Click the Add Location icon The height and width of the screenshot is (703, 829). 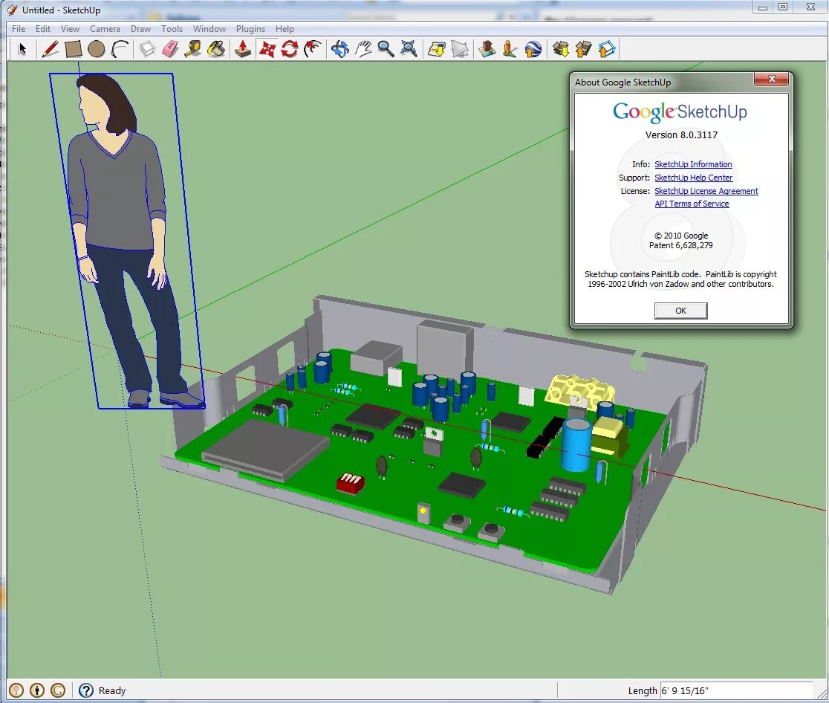(x=436, y=49)
